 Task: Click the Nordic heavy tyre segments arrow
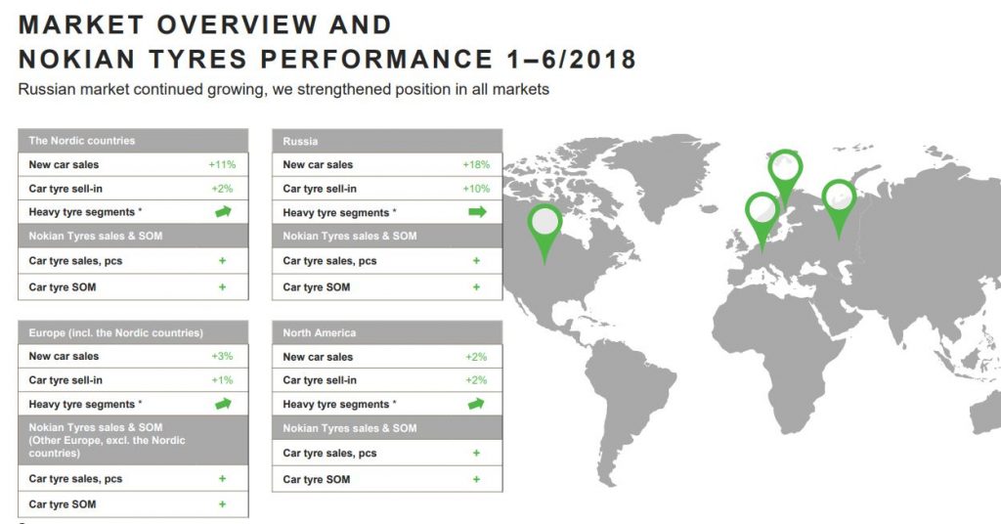(222, 212)
